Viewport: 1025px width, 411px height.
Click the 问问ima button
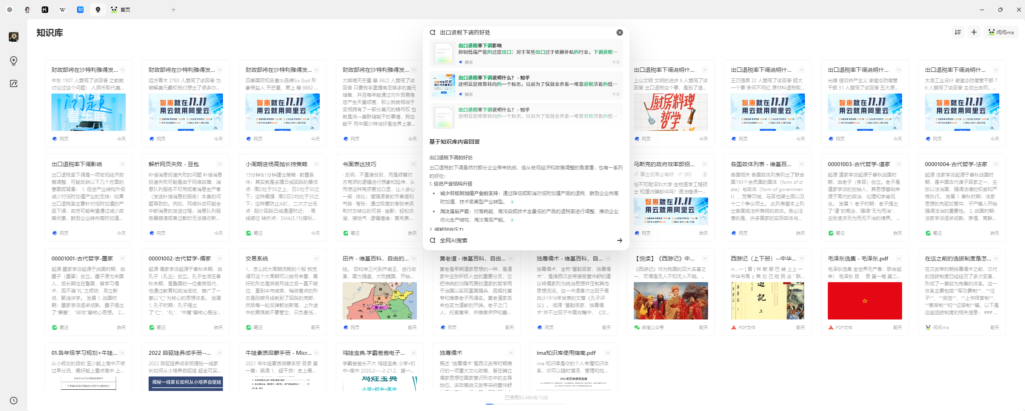[1001, 33]
